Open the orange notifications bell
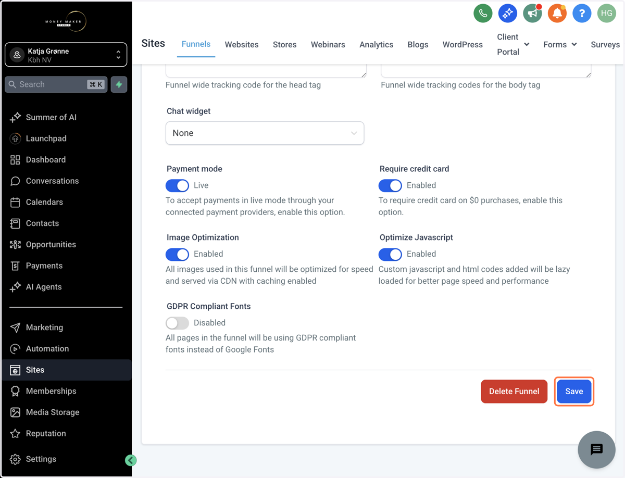The width and height of the screenshot is (625, 478). click(x=557, y=14)
